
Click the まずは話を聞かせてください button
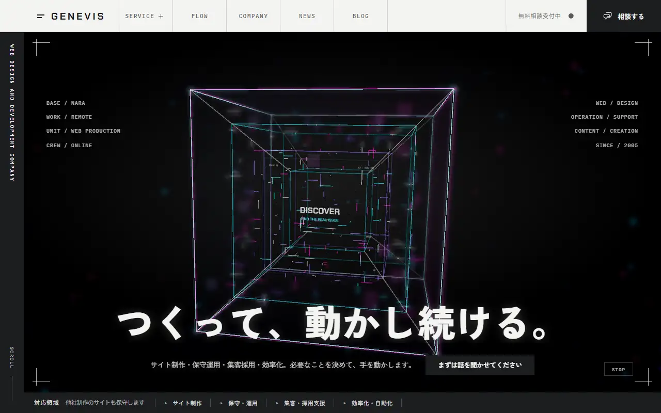[x=480, y=365]
